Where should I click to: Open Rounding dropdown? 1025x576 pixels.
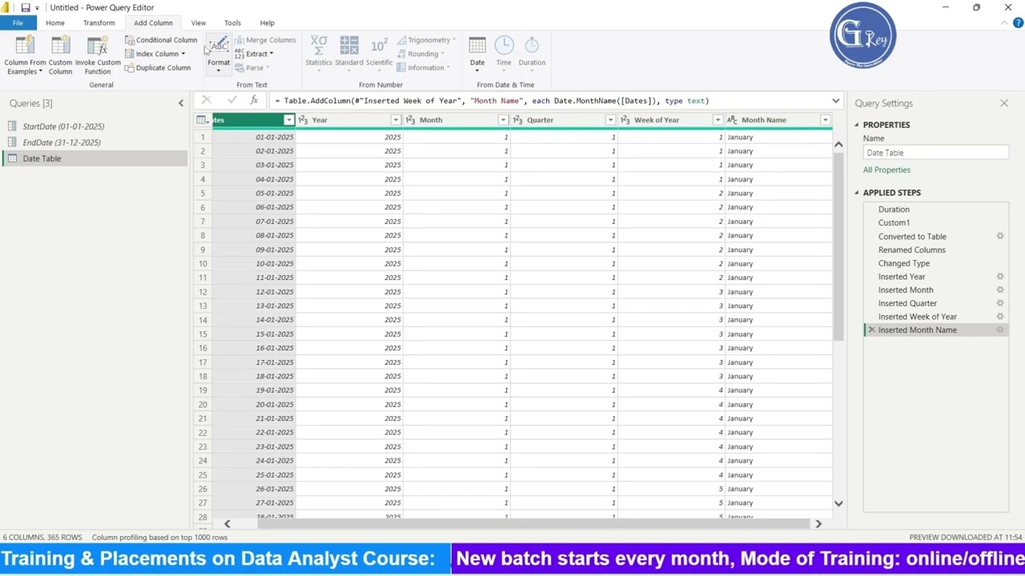pos(420,54)
